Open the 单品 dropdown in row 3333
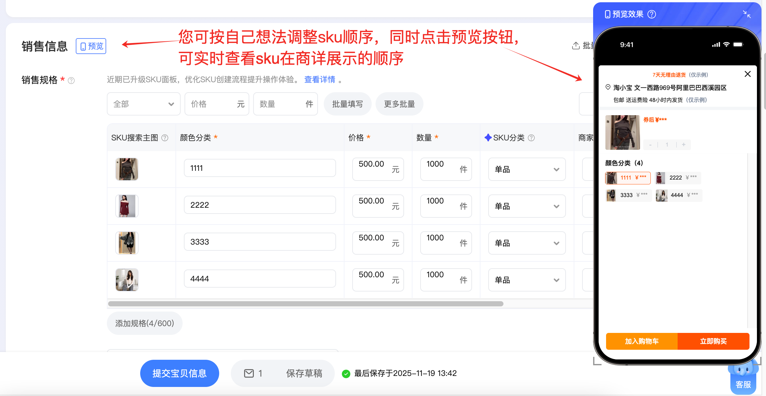The height and width of the screenshot is (396, 766). (x=527, y=243)
